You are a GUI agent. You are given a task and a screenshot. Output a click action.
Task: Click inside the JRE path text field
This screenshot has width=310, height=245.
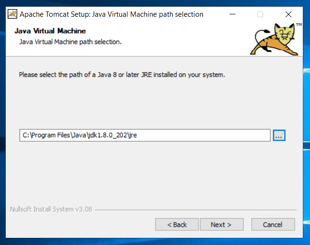coord(145,135)
